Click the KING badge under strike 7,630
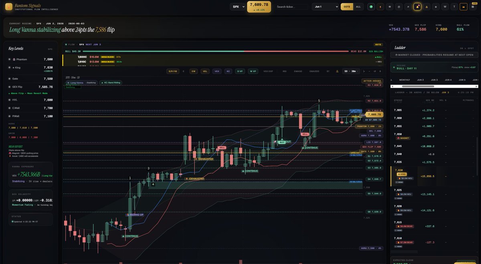481x264 pixels. click(401, 174)
